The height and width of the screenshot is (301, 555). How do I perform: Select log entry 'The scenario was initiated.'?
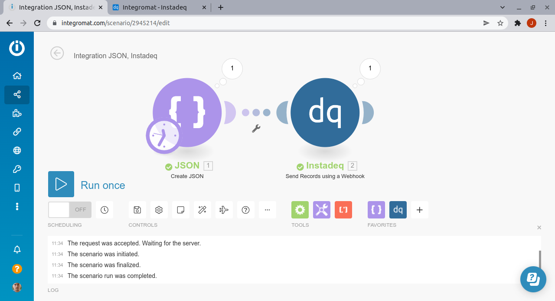tap(103, 254)
